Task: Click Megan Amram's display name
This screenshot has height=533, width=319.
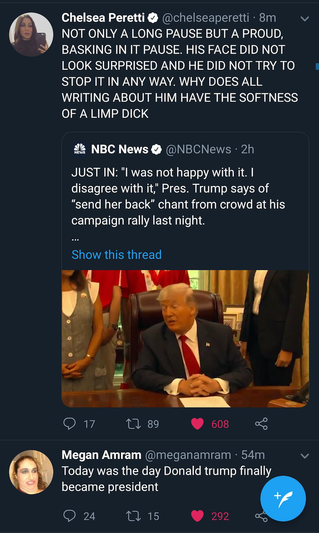Action: [x=101, y=455]
